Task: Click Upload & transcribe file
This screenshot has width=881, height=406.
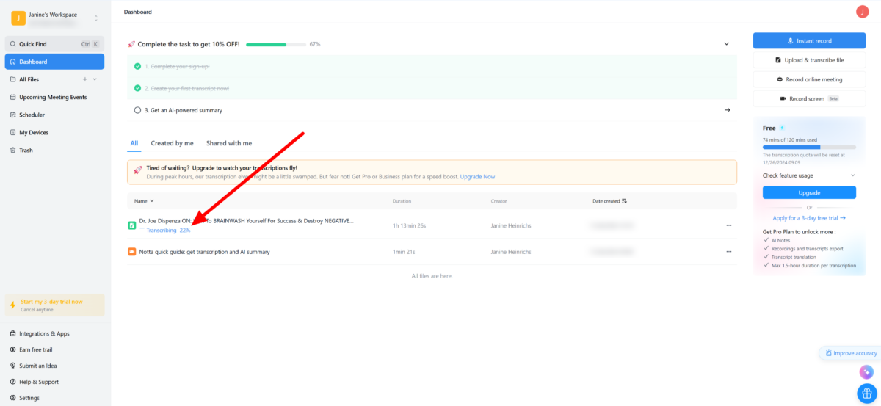Action: click(809, 60)
